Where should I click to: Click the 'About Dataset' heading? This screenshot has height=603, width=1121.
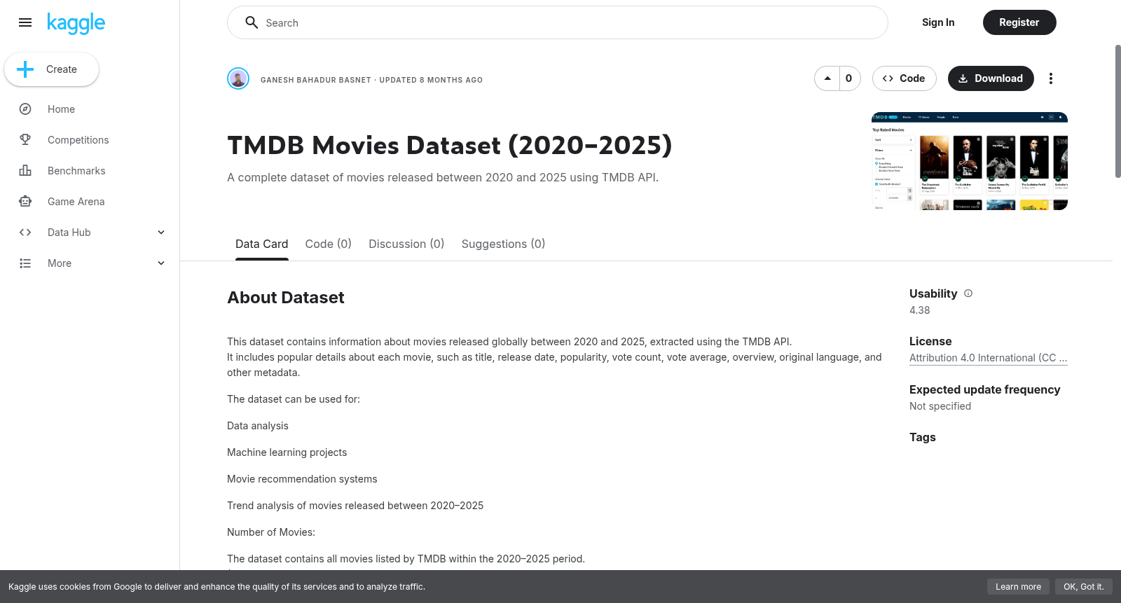click(x=286, y=298)
